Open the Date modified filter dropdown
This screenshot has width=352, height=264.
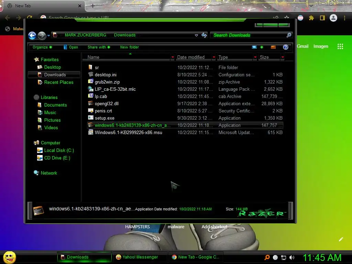(x=214, y=57)
